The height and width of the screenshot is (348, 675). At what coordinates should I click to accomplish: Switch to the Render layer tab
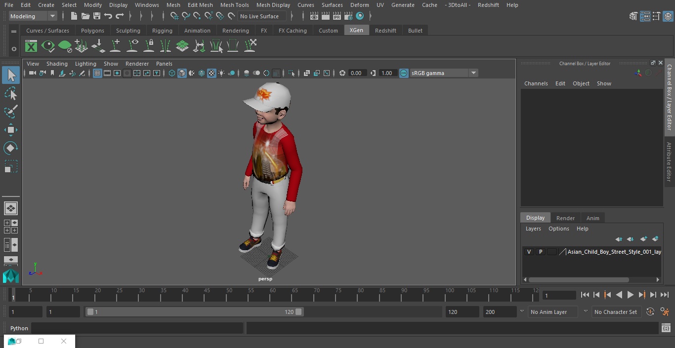click(x=565, y=218)
